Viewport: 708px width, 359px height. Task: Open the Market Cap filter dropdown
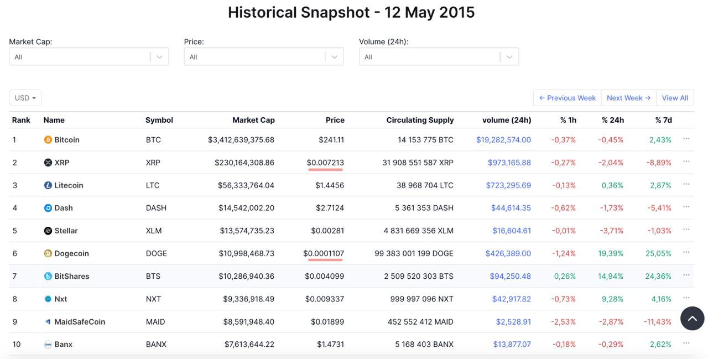89,56
